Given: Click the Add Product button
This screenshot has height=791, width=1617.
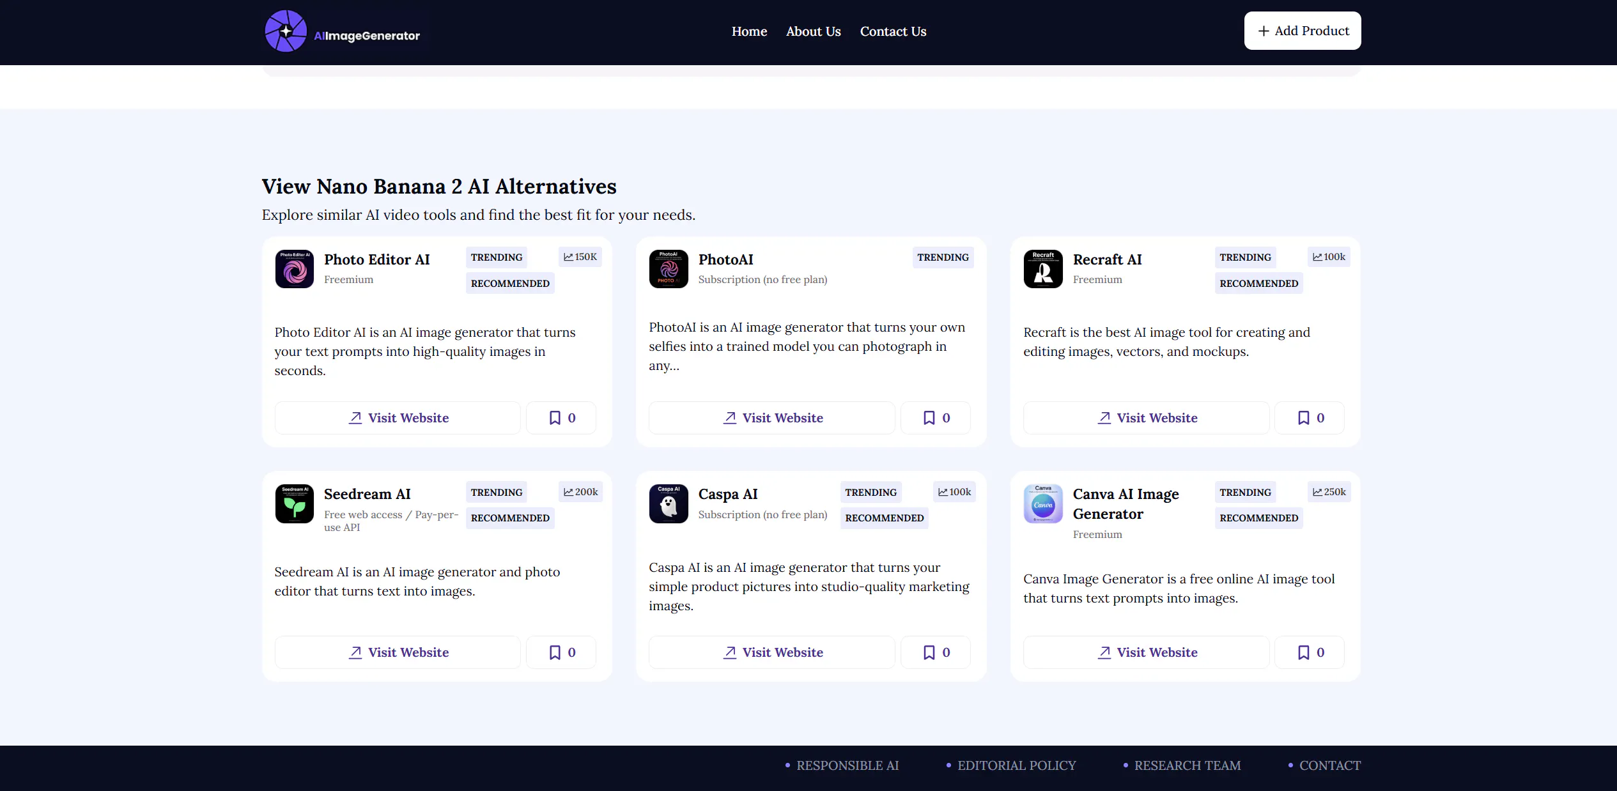Looking at the screenshot, I should pyautogui.click(x=1303, y=31).
